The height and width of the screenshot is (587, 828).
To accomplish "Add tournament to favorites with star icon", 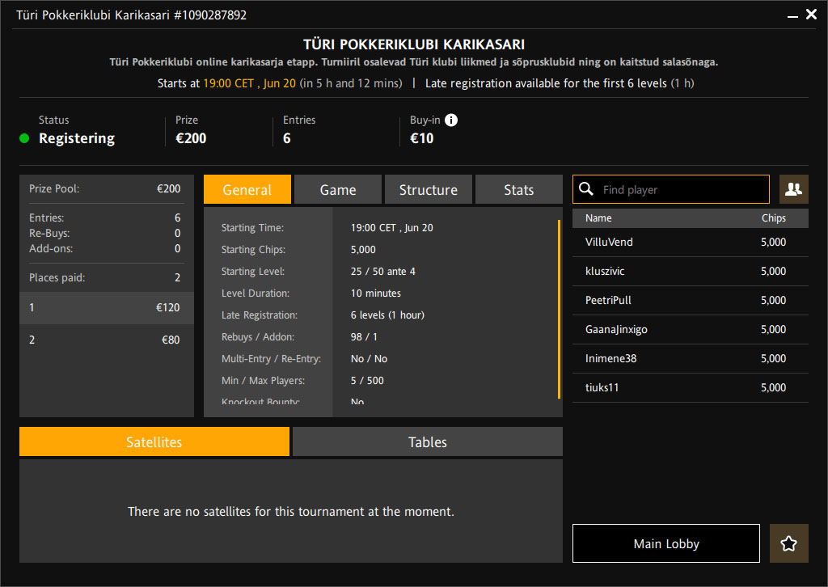I will pyautogui.click(x=788, y=544).
